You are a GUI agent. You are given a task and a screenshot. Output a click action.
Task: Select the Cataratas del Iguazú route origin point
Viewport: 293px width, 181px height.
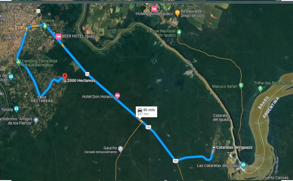pos(214,148)
